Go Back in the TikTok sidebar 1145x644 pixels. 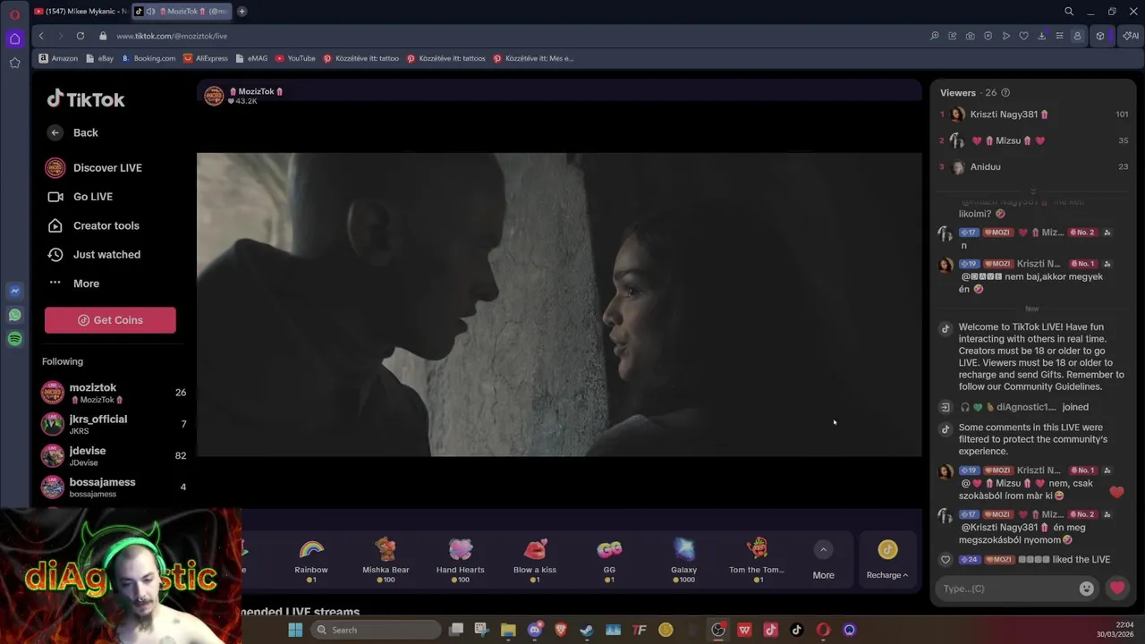tap(73, 132)
